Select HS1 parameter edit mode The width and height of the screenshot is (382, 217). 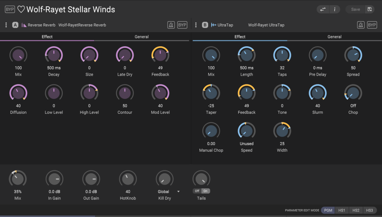342,210
